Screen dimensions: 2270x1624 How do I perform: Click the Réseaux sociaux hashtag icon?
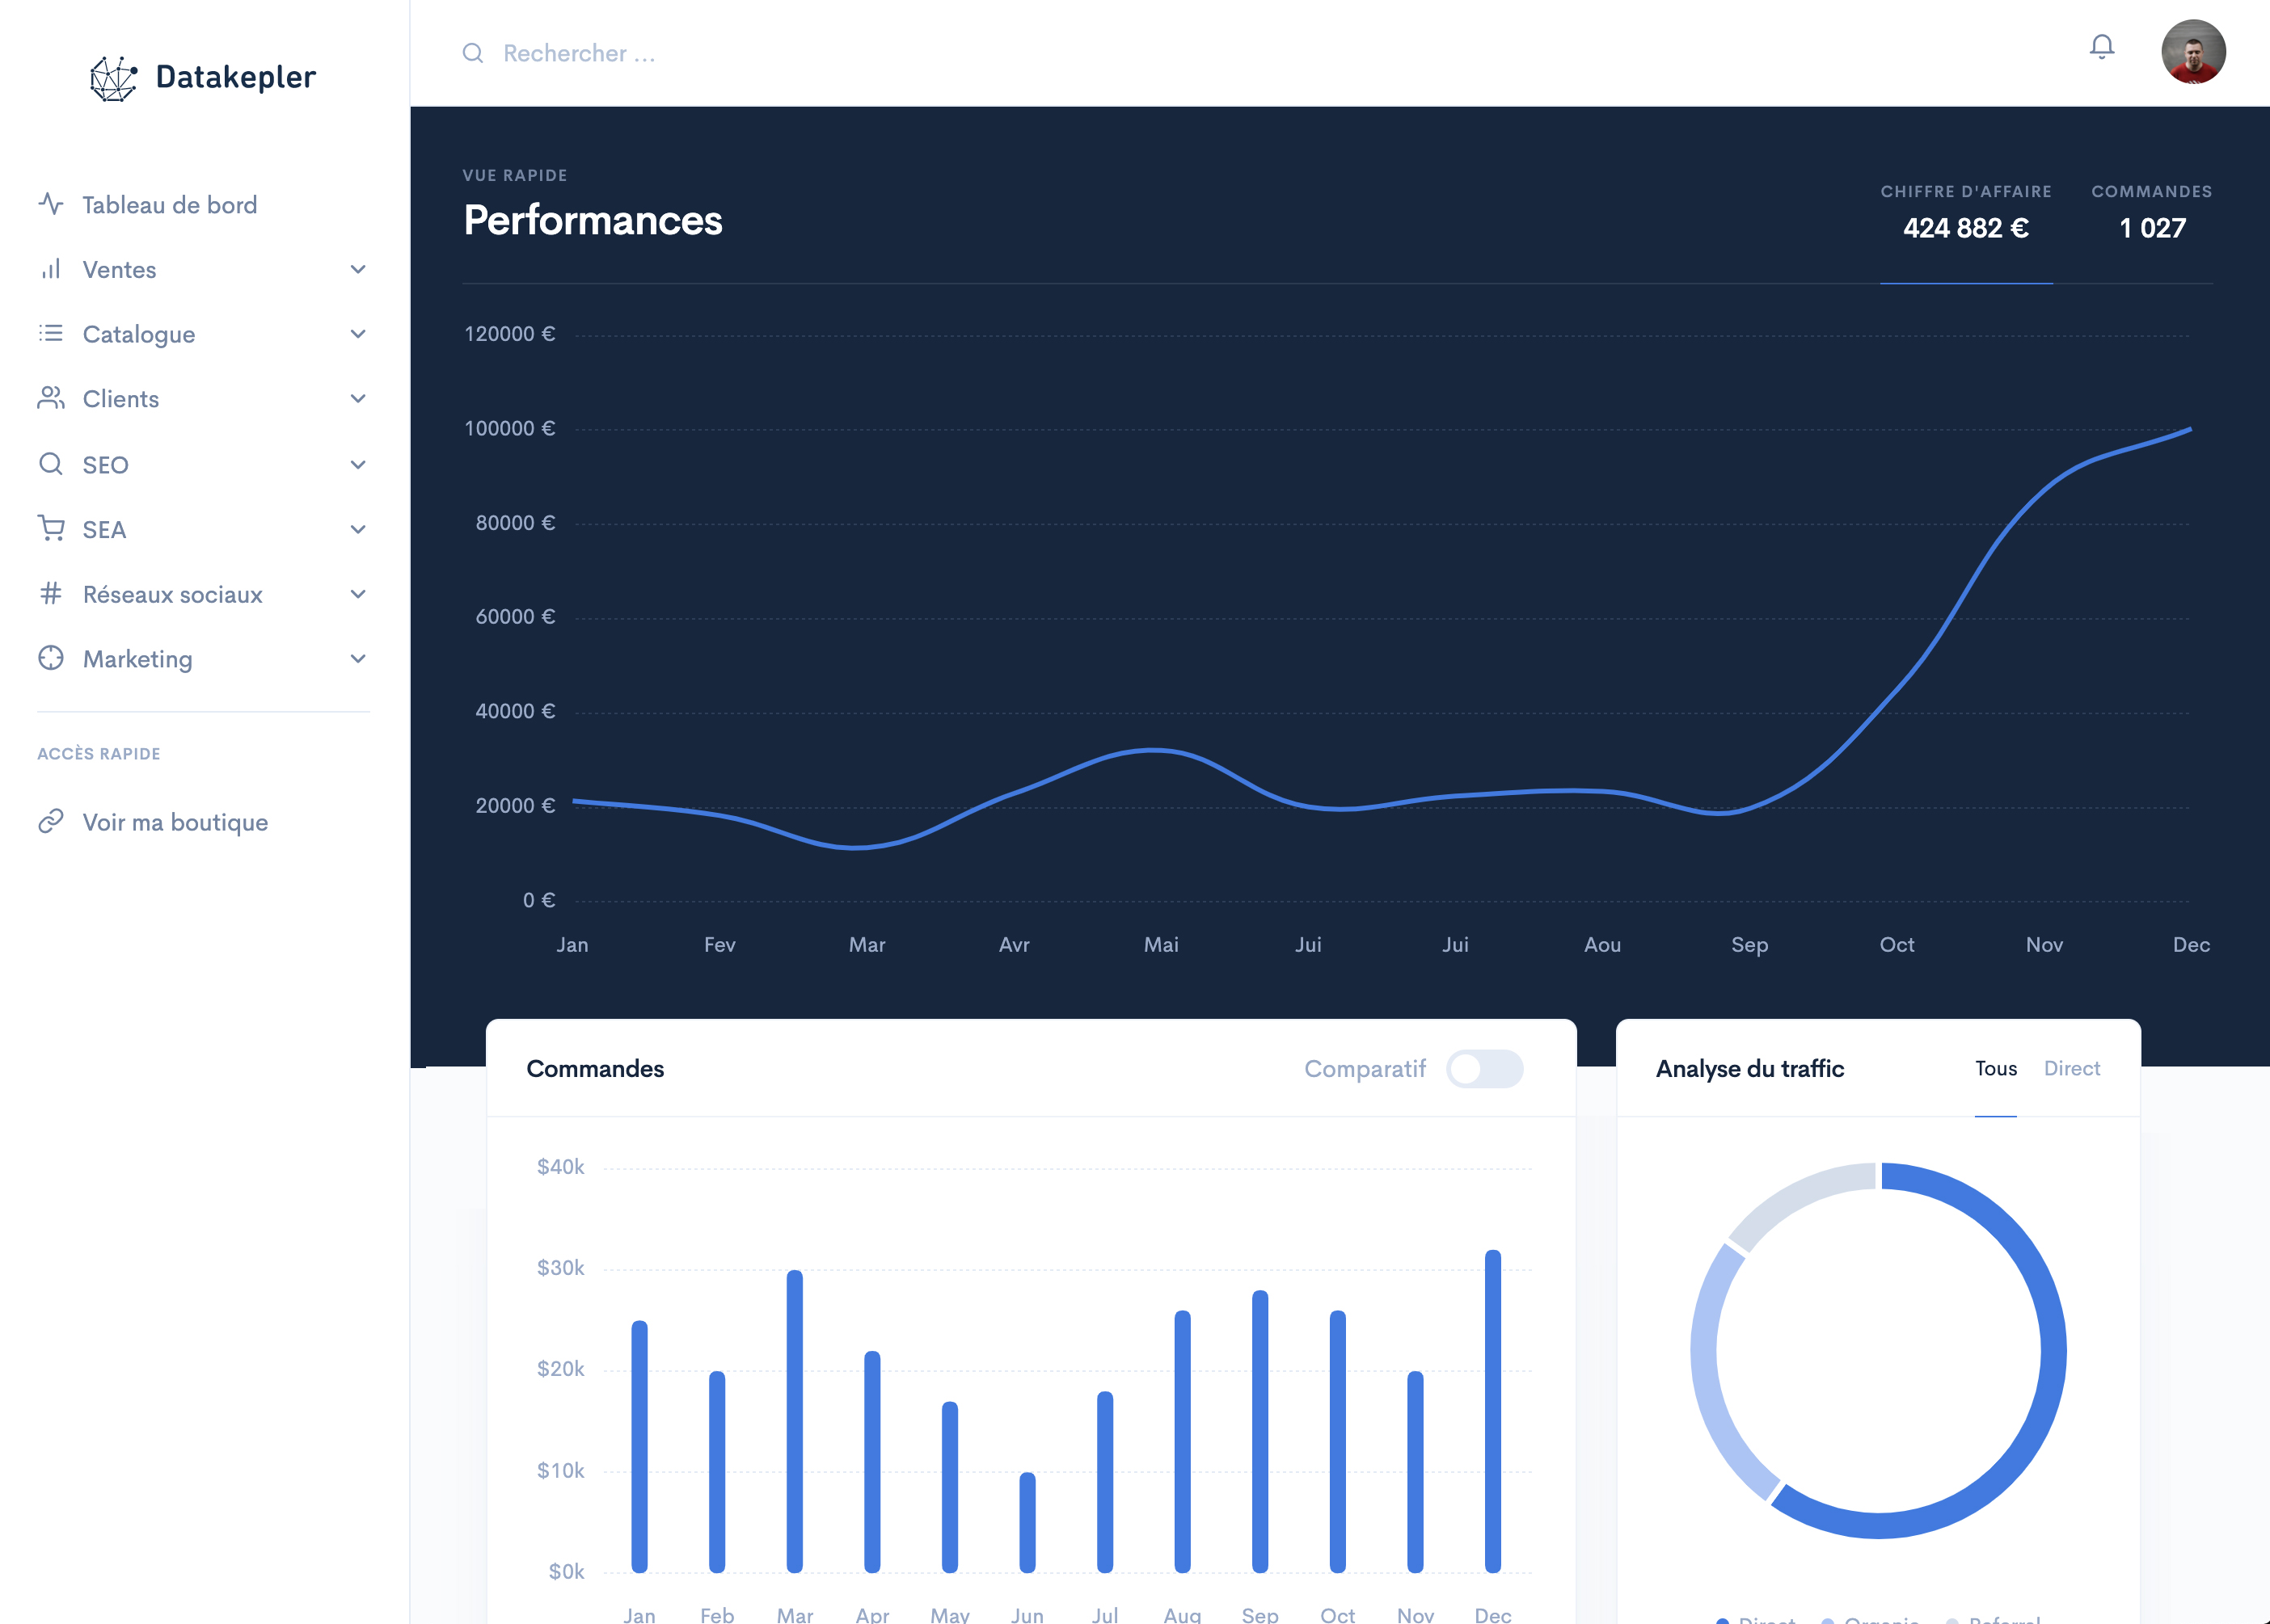click(x=51, y=593)
